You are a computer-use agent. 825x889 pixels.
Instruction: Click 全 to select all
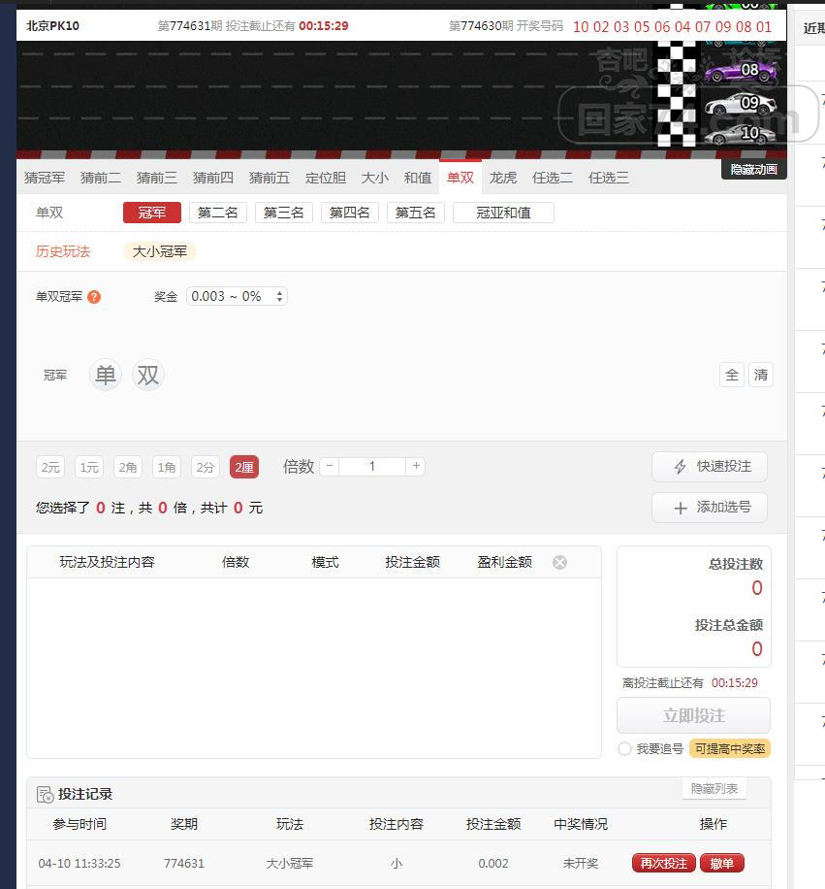click(x=732, y=375)
